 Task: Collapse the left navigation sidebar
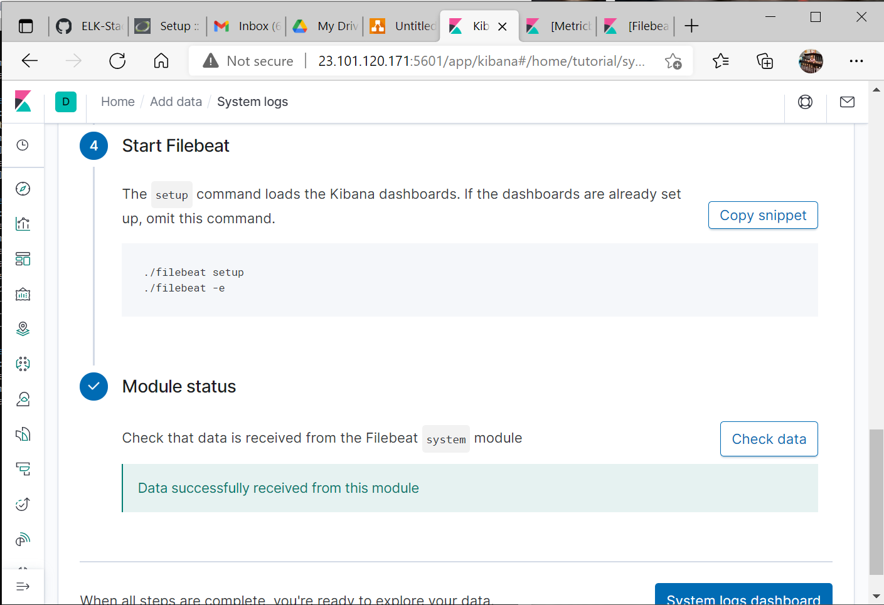23,586
